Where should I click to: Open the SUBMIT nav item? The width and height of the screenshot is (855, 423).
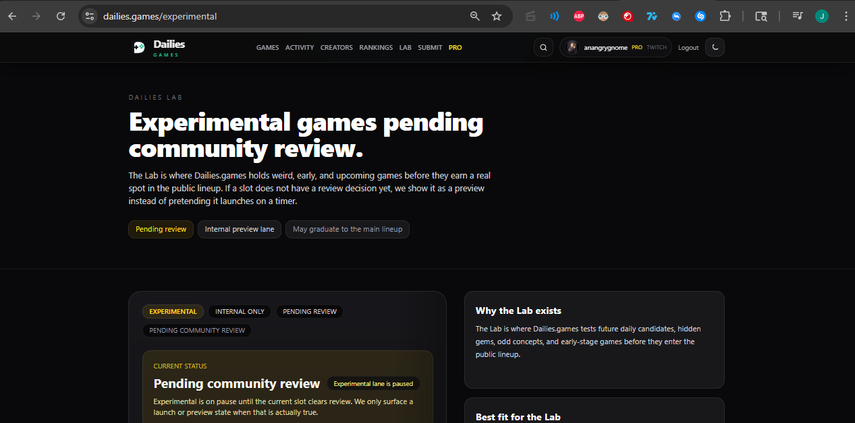pyautogui.click(x=430, y=48)
